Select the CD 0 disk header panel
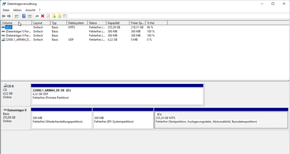 point(16,94)
